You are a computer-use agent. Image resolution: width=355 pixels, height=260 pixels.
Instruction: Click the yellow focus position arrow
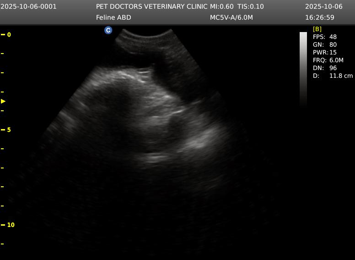(3, 101)
